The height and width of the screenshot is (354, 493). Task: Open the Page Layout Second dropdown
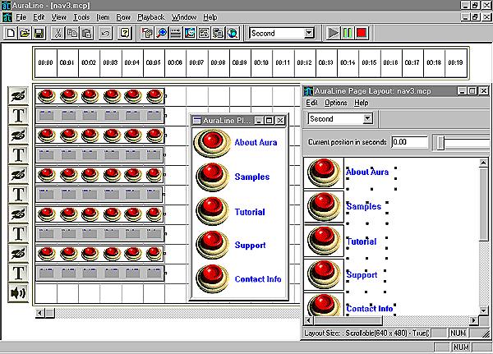click(x=367, y=118)
